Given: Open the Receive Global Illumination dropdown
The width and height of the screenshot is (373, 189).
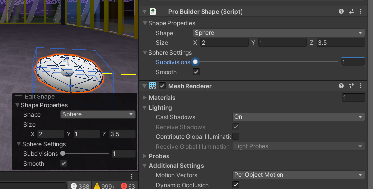Looking at the screenshot, I should pos(298,146).
